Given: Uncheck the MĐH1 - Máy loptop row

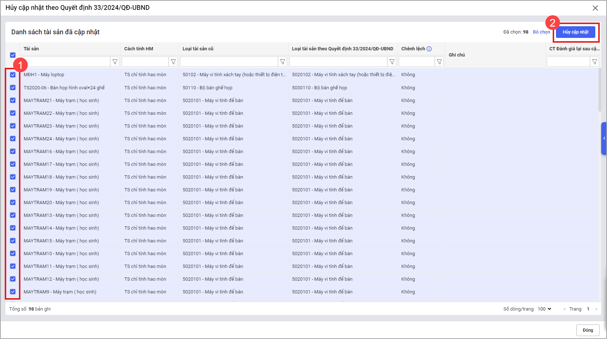Looking at the screenshot, I should pos(13,75).
